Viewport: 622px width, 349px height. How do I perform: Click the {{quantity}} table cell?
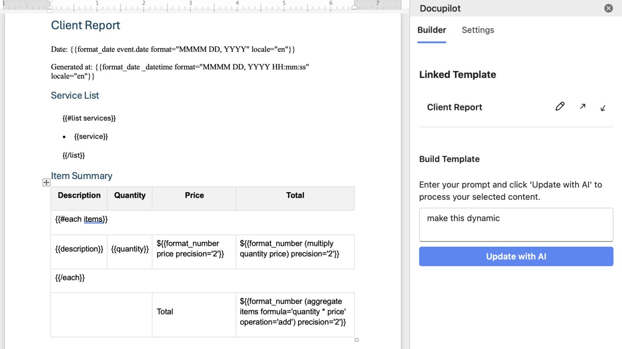point(130,249)
